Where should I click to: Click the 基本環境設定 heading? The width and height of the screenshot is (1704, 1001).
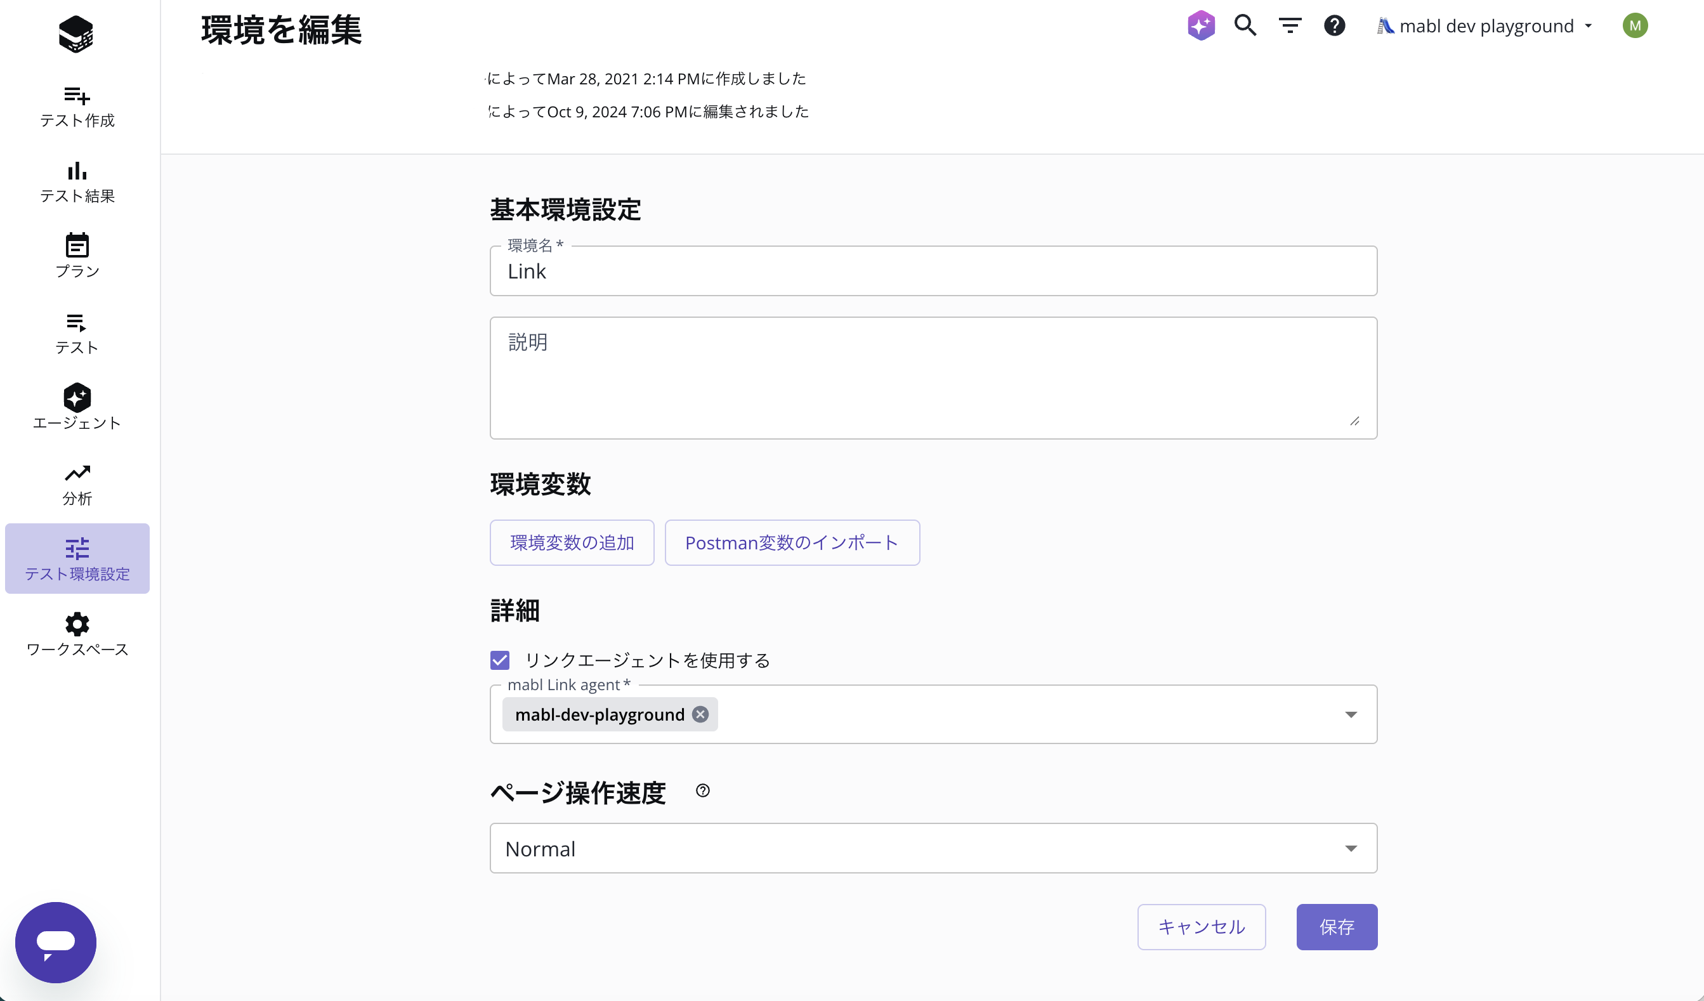565,210
